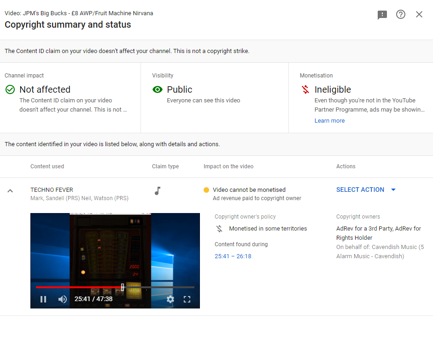Image resolution: width=433 pixels, height=338 pixels.
Task: Click the video preview thumbnail
Action: point(115,249)
